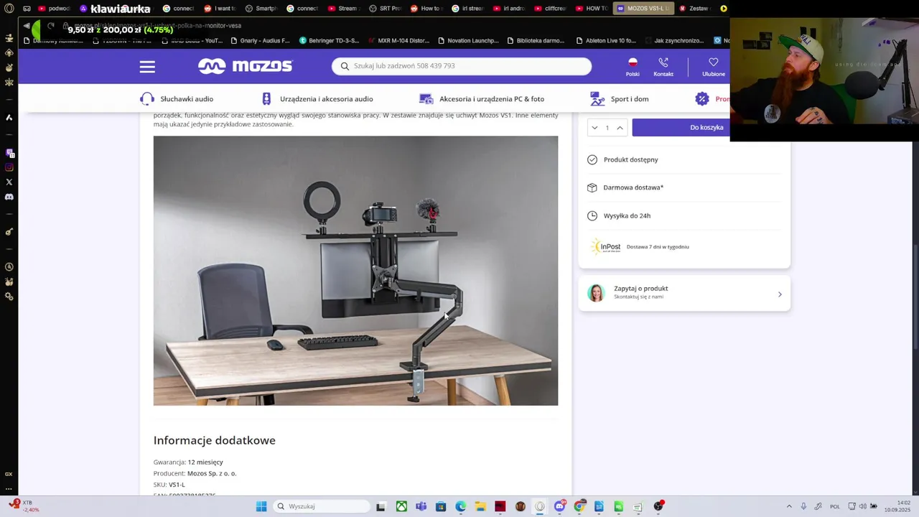The width and height of the screenshot is (919, 517).
Task: Open Biblioteka darmo bookmark
Action: (536, 41)
